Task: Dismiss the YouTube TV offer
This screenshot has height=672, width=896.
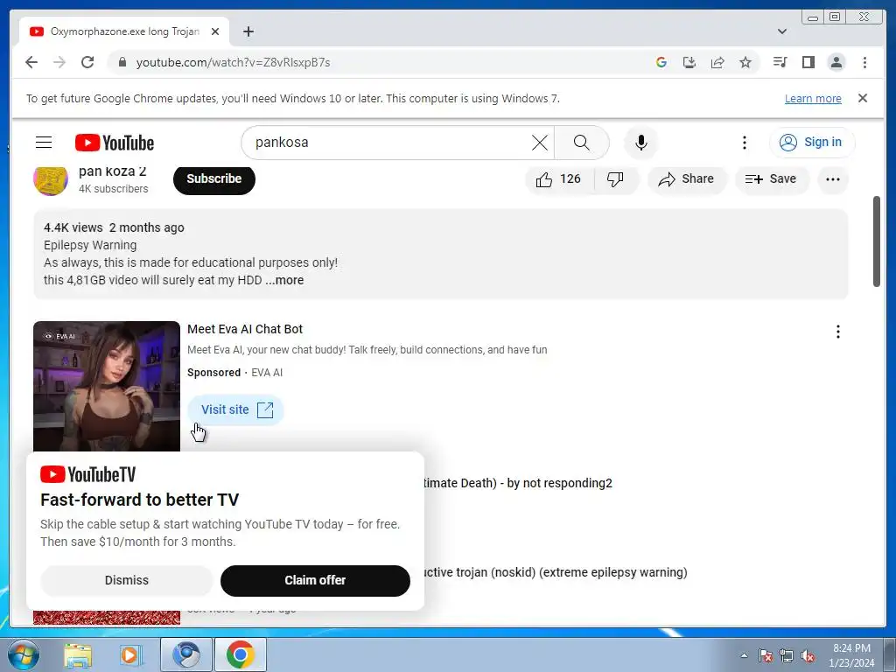Action: click(x=126, y=581)
